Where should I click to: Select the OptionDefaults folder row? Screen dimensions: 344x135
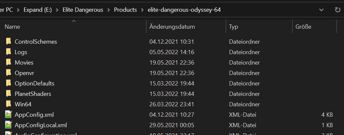(169, 83)
